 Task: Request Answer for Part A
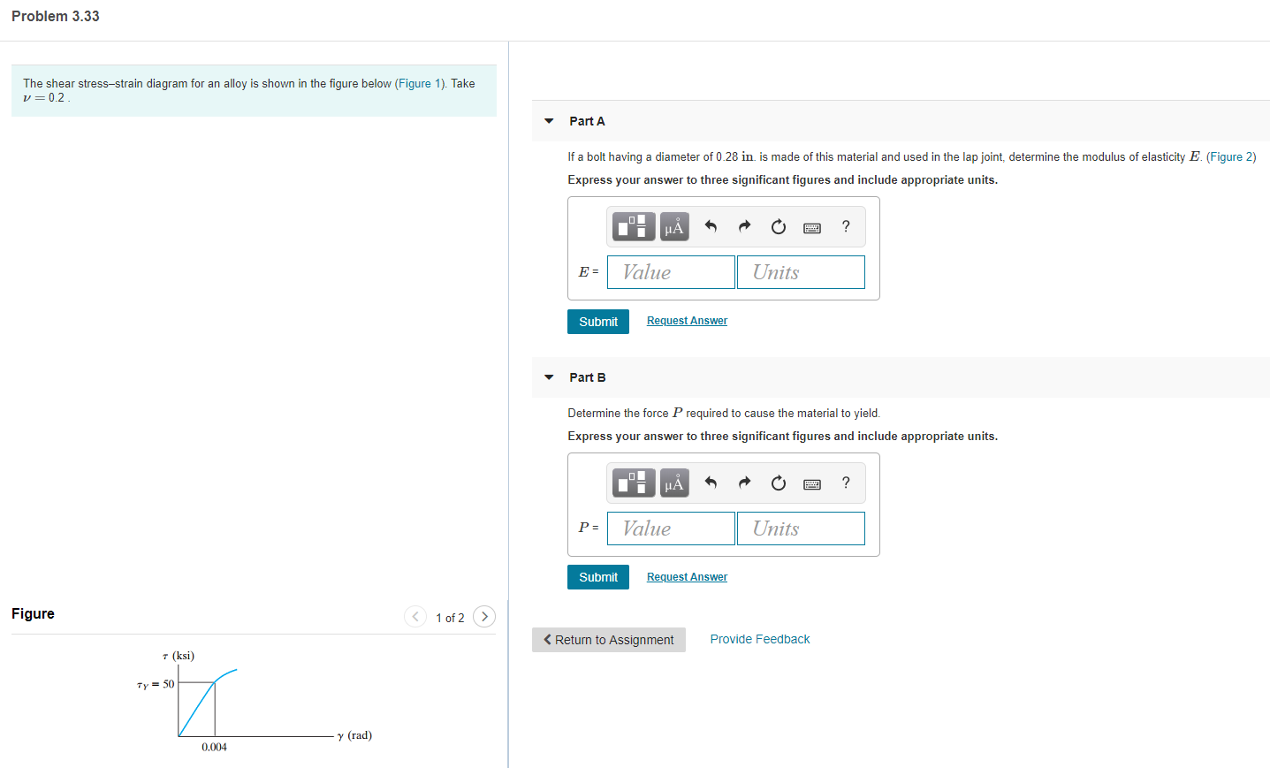point(687,321)
